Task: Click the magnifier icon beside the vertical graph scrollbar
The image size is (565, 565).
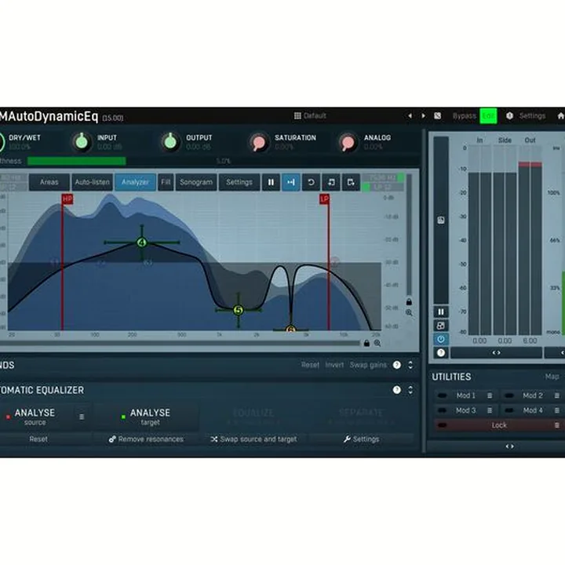Action: click(x=409, y=312)
